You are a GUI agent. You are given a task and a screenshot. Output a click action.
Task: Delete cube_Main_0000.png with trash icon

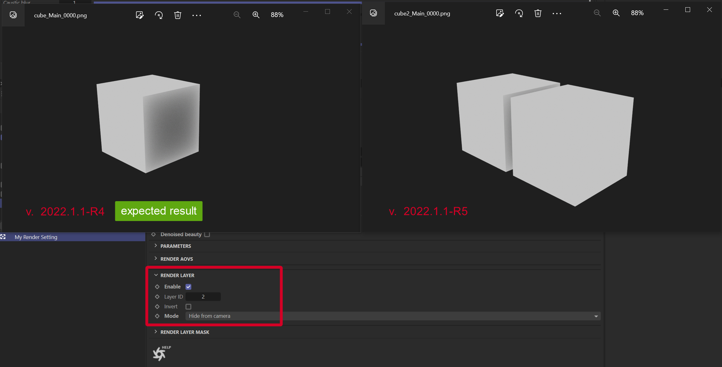coord(178,15)
